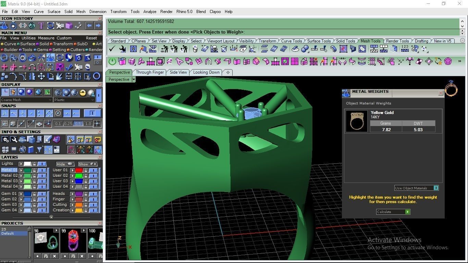This screenshot has width=468, height=263.
Task: Click the text tool icon in Icon History
Action: point(41,26)
